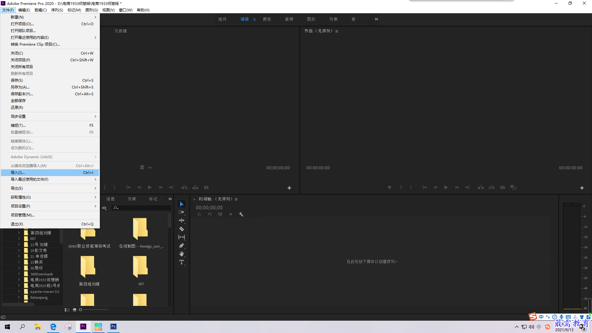Image resolution: width=592 pixels, height=333 pixels.
Task: Select the Ripple Edit tool
Action: tap(182, 220)
